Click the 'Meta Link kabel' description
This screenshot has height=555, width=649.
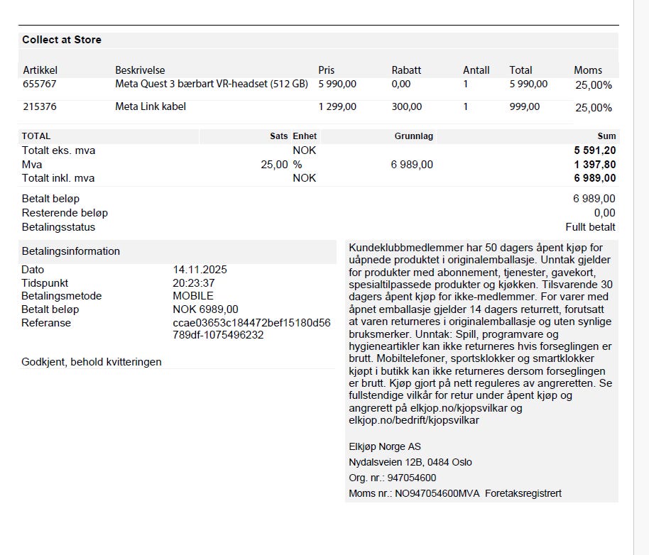pos(151,106)
